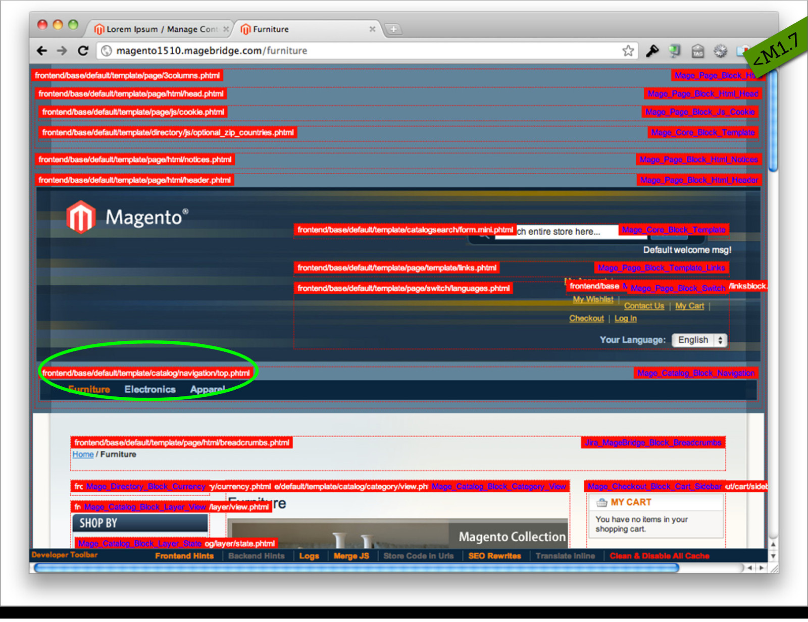This screenshot has width=808, height=622.
Task: Click the template/links.phtml hint
Action: pyautogui.click(x=397, y=268)
